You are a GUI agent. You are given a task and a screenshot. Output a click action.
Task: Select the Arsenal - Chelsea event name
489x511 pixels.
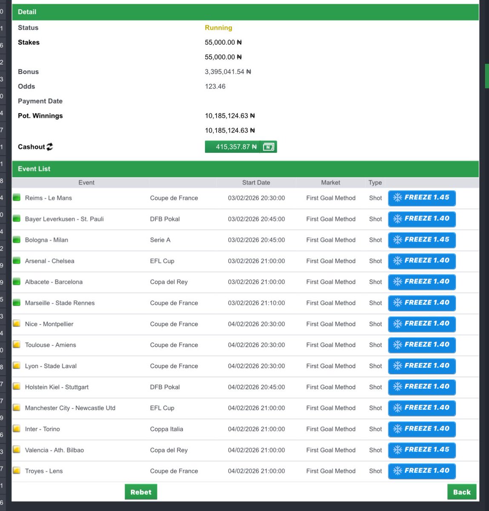[49, 261]
